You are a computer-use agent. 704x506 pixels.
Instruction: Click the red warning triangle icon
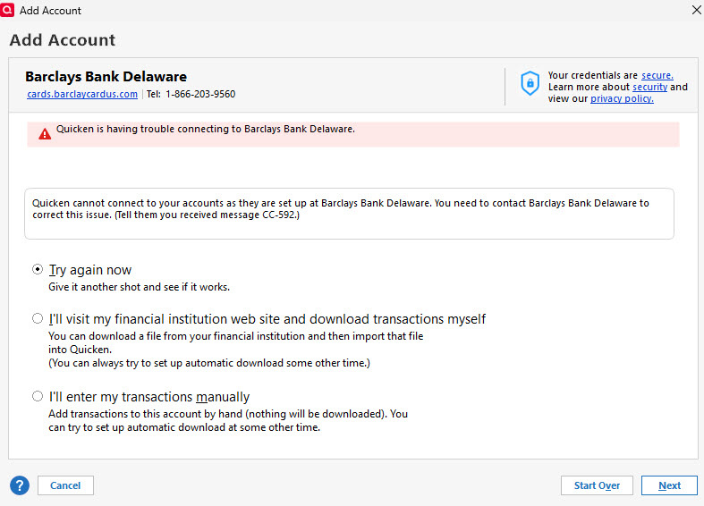[45, 134]
